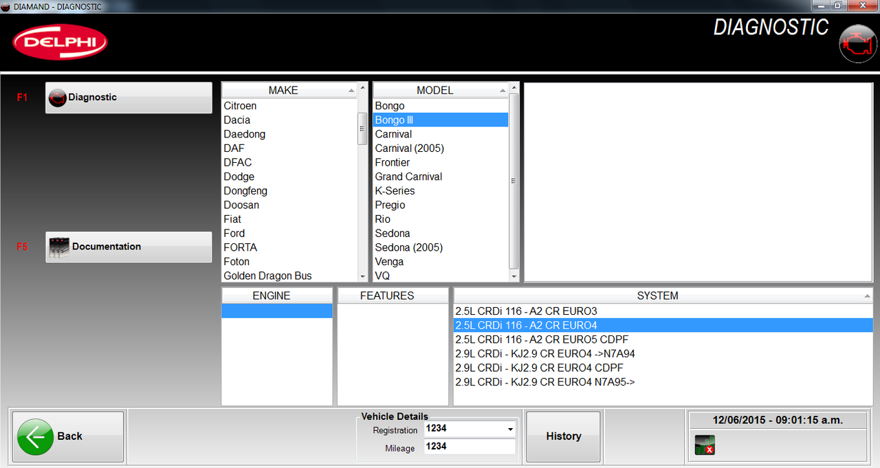Select Rio model
Image resolution: width=880 pixels, height=468 pixels.
click(441, 219)
